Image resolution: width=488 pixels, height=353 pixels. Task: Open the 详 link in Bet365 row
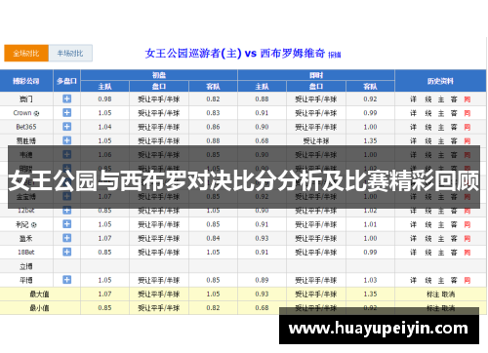pos(413,127)
